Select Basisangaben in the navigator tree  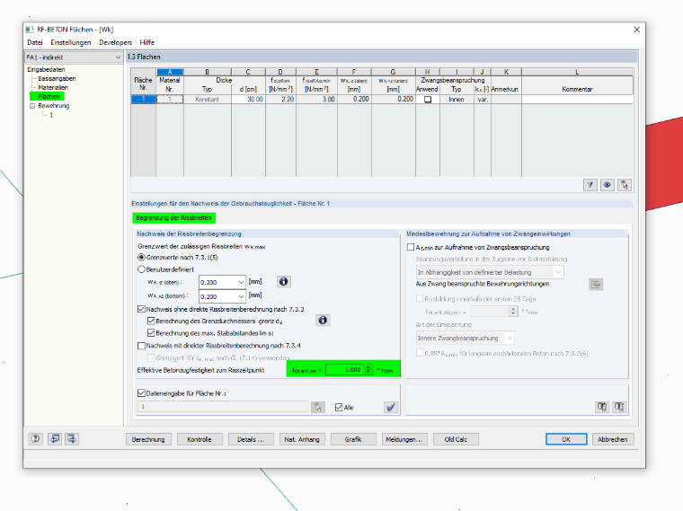[57, 78]
